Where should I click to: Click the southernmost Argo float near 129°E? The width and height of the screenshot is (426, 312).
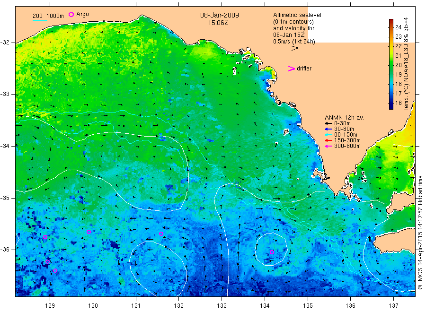(x=55, y=270)
